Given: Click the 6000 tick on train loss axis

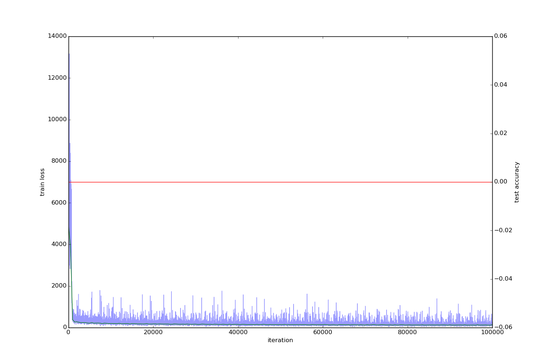Looking at the screenshot, I should (x=59, y=203).
